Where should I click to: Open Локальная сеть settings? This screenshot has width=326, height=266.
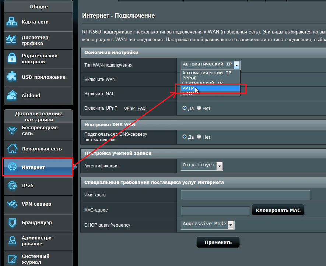point(38,149)
